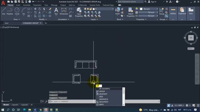Open the layer name dropdown list
Image resolution: width=200 pixels, height=112 pixels.
[x=113, y=9]
